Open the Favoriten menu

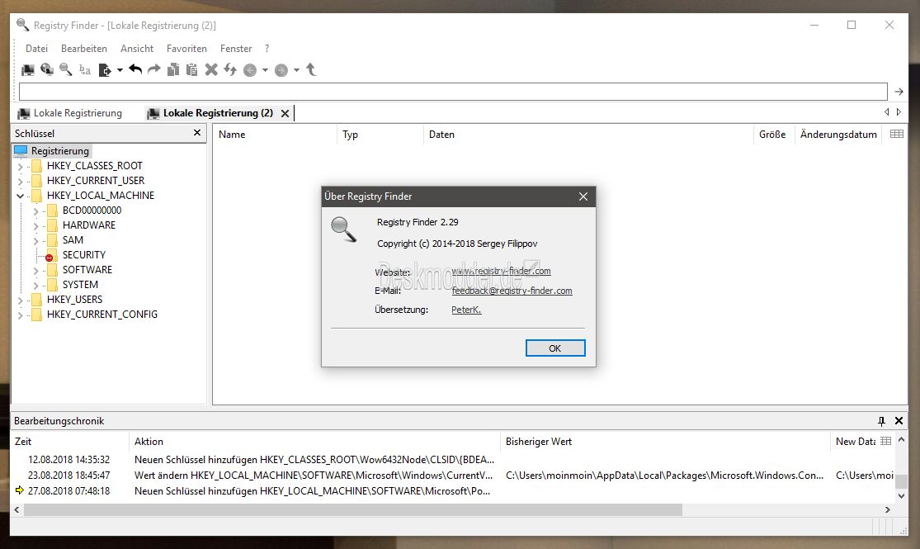pyautogui.click(x=186, y=49)
